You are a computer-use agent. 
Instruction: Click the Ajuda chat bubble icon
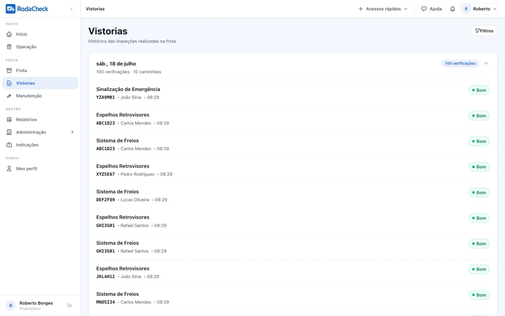(x=424, y=9)
